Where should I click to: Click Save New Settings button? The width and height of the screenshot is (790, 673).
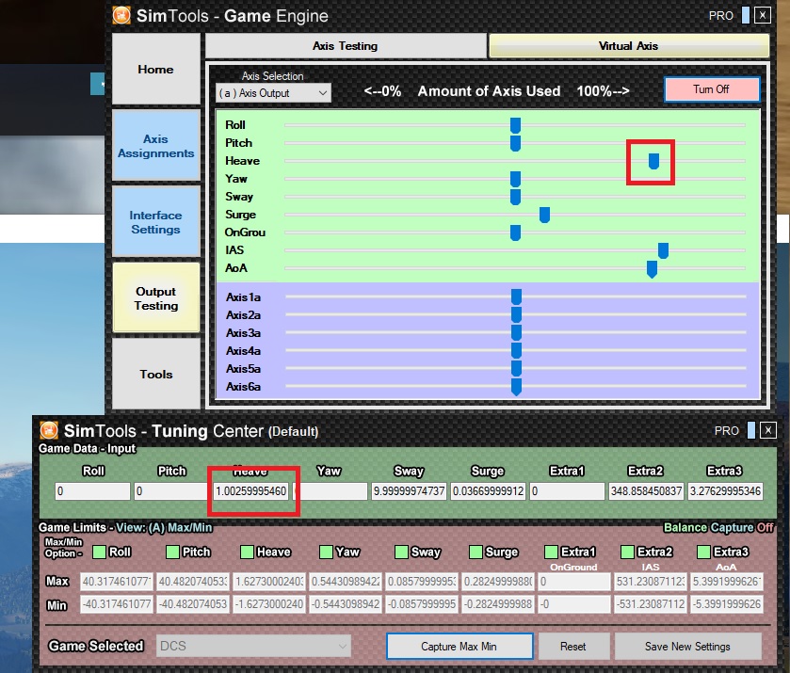pyautogui.click(x=688, y=647)
